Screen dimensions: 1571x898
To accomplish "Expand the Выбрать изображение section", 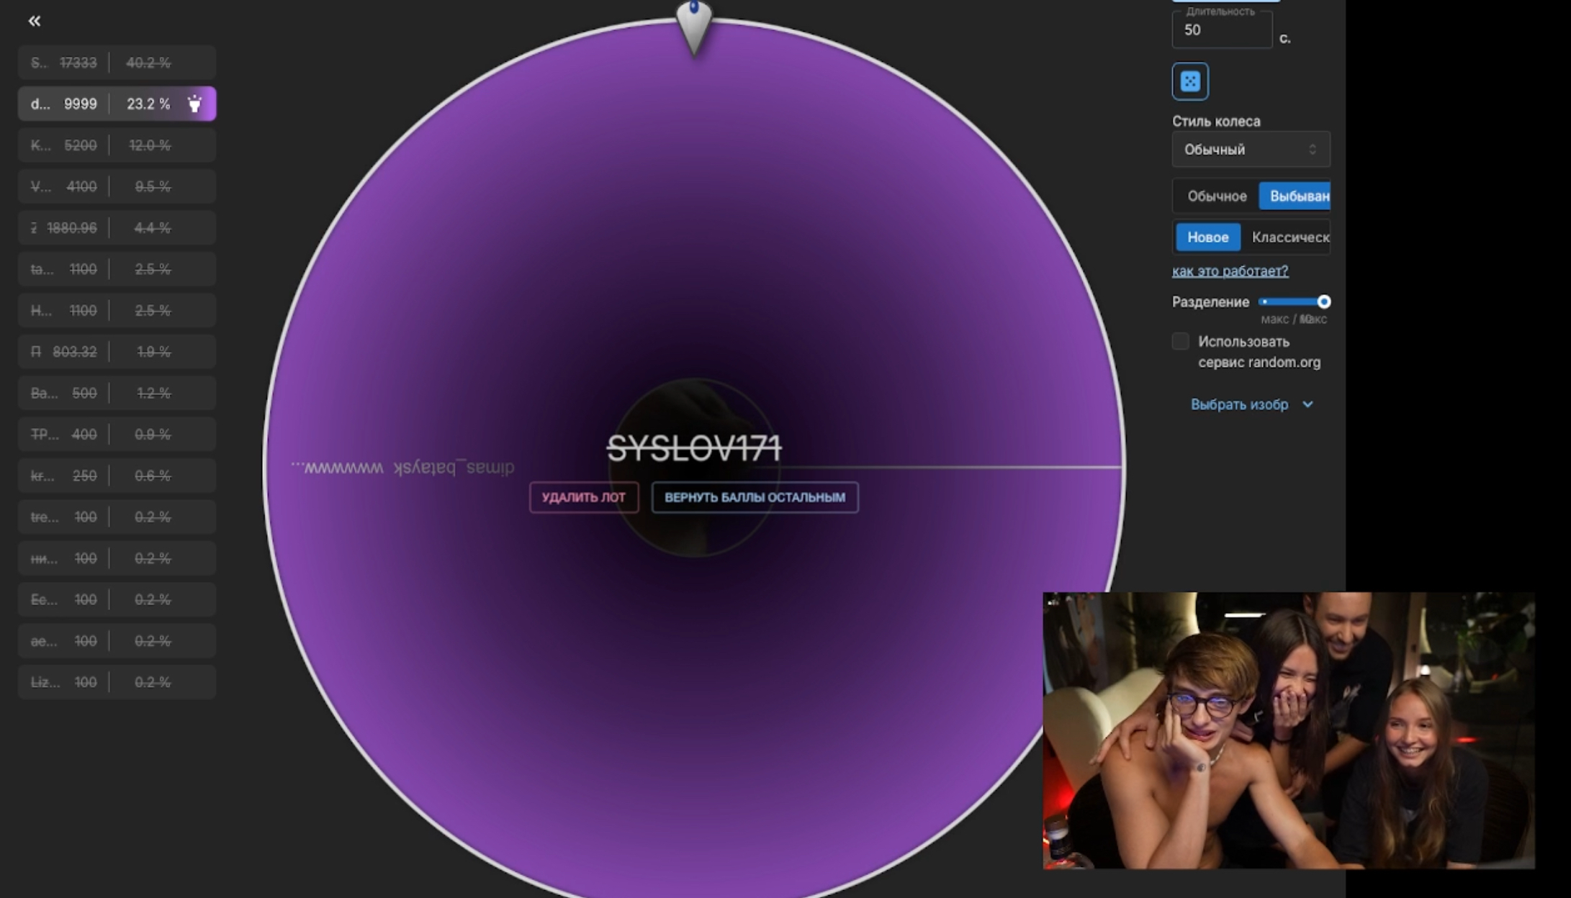I will 1239,404.
